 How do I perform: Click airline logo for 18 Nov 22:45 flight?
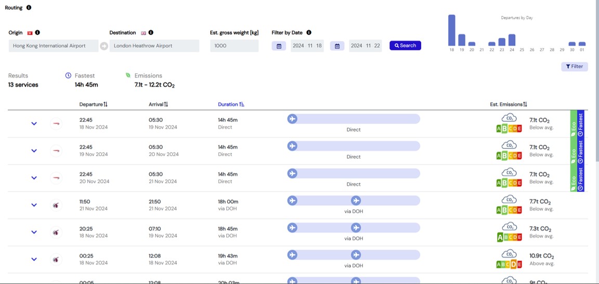pos(56,124)
